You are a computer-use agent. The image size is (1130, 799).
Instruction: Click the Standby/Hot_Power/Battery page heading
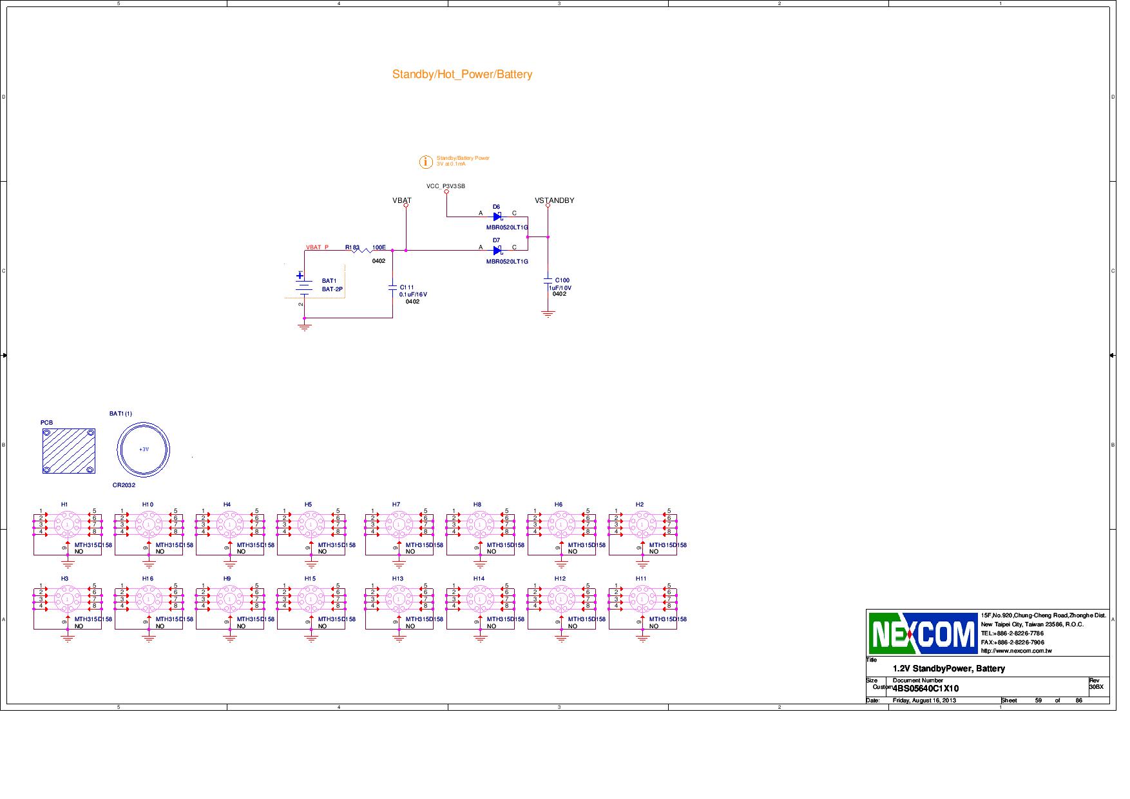[x=463, y=74]
